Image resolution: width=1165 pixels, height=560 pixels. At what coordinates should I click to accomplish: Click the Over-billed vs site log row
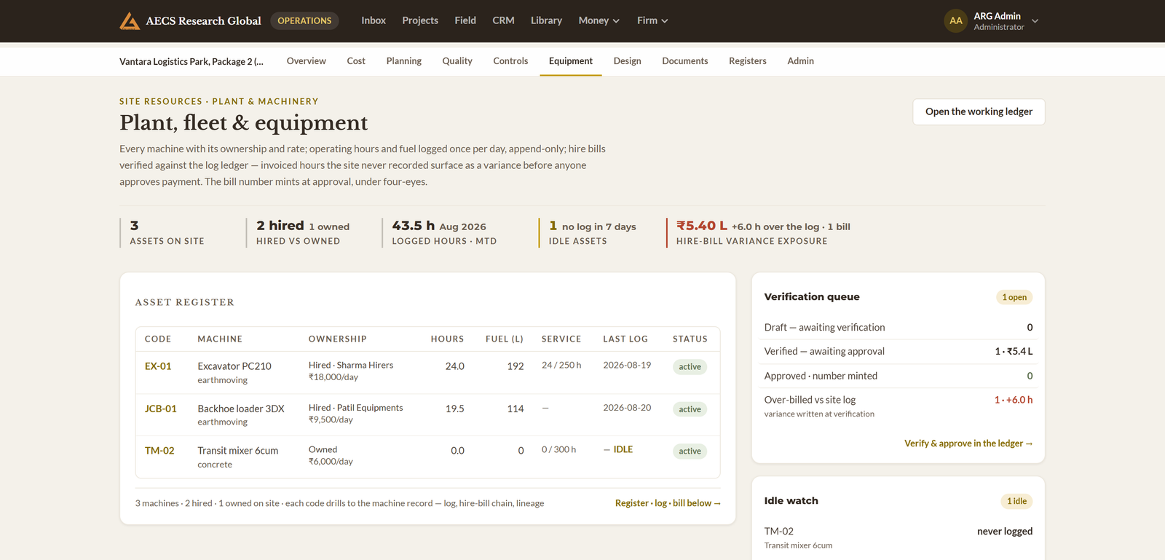coord(899,406)
